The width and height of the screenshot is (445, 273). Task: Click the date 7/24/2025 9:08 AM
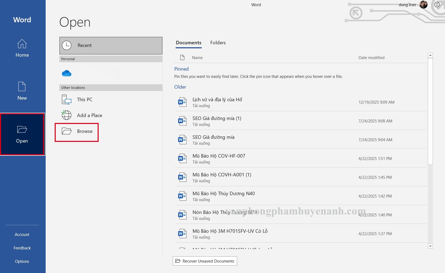pyautogui.click(x=375, y=121)
